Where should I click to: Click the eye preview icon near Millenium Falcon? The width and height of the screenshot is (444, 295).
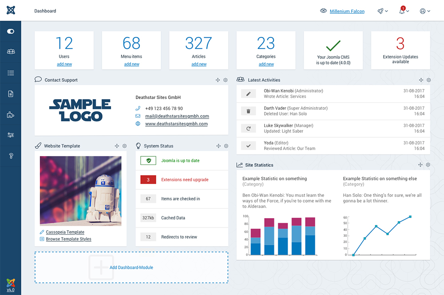pyautogui.click(x=323, y=11)
